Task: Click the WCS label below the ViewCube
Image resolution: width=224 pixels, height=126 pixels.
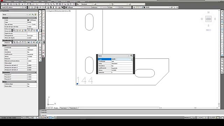Action: pyautogui.click(x=208, y=30)
